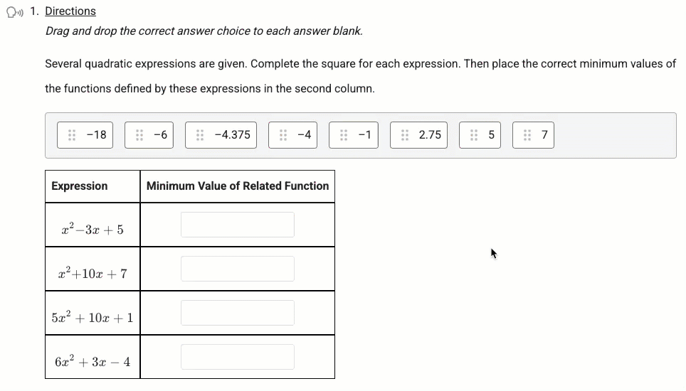Click the answer blank for 5x²+10x+1

[x=238, y=313]
